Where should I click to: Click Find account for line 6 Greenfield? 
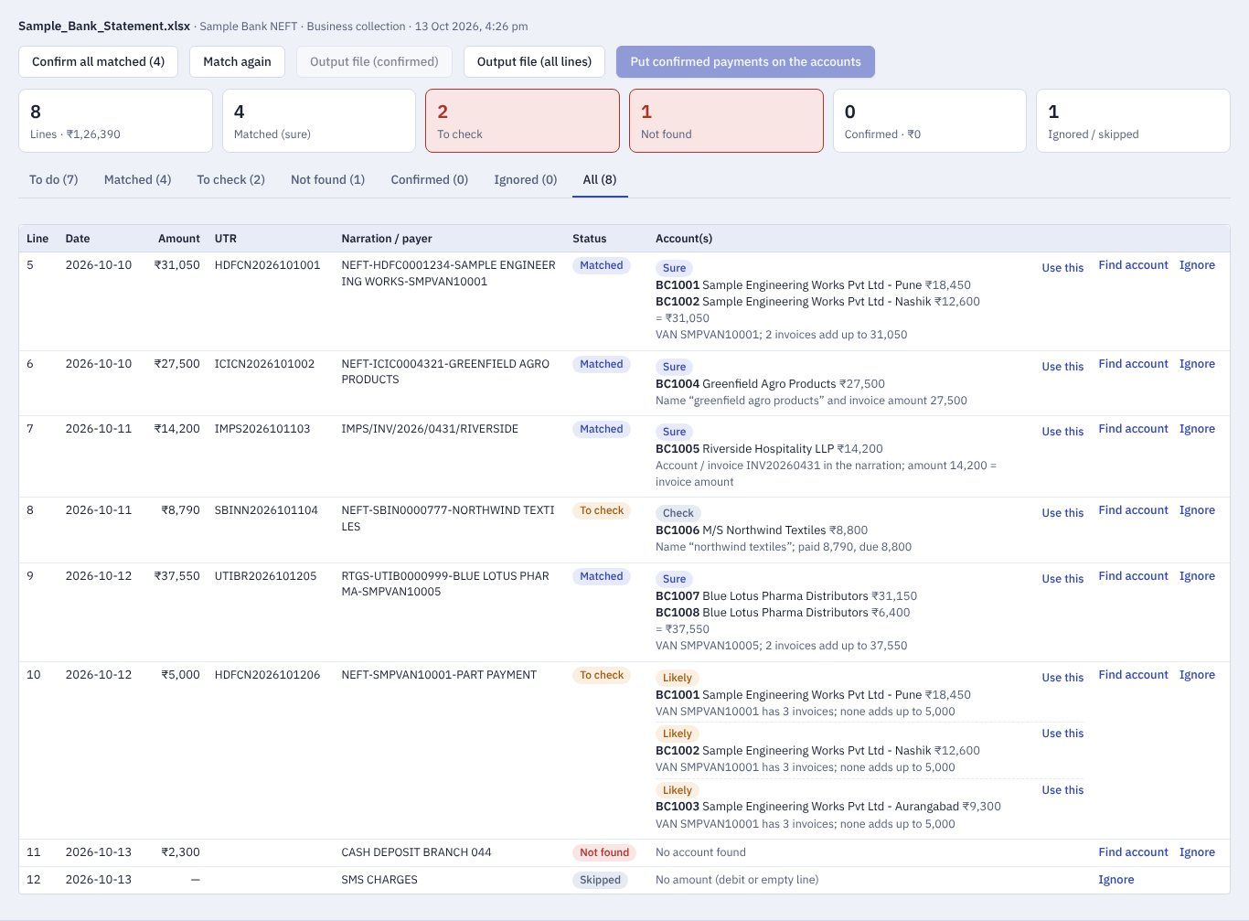[1133, 364]
